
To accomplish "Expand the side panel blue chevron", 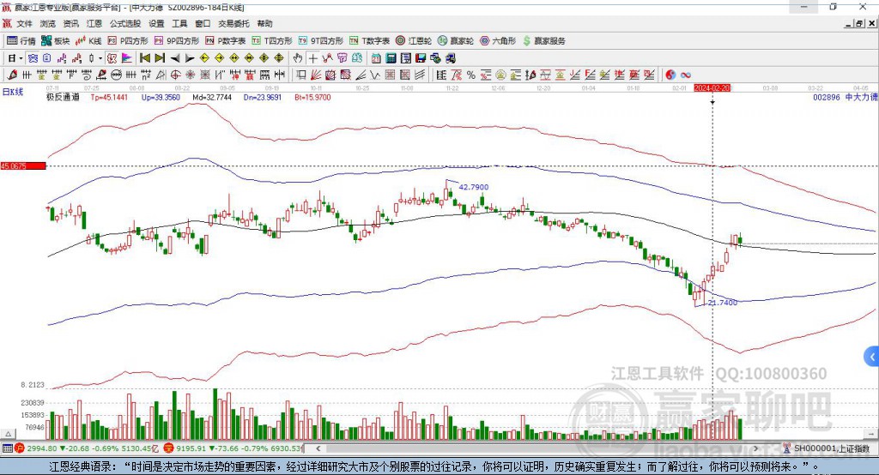I will click(871, 357).
